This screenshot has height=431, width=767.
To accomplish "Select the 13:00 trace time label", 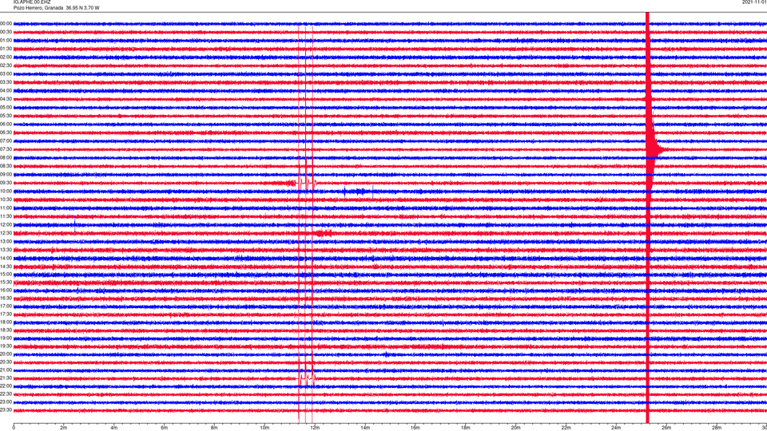I will tap(6, 241).
